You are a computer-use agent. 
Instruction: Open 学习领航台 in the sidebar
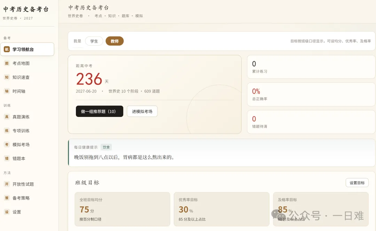point(27,49)
